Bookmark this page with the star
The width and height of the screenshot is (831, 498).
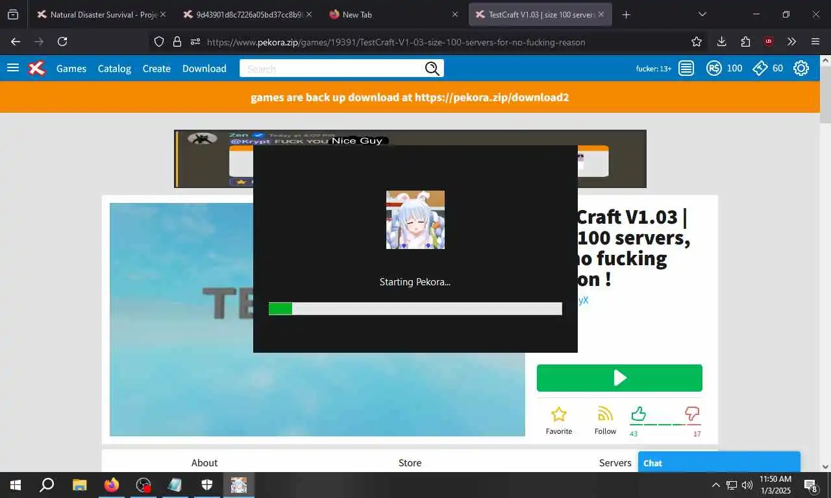[697, 41]
